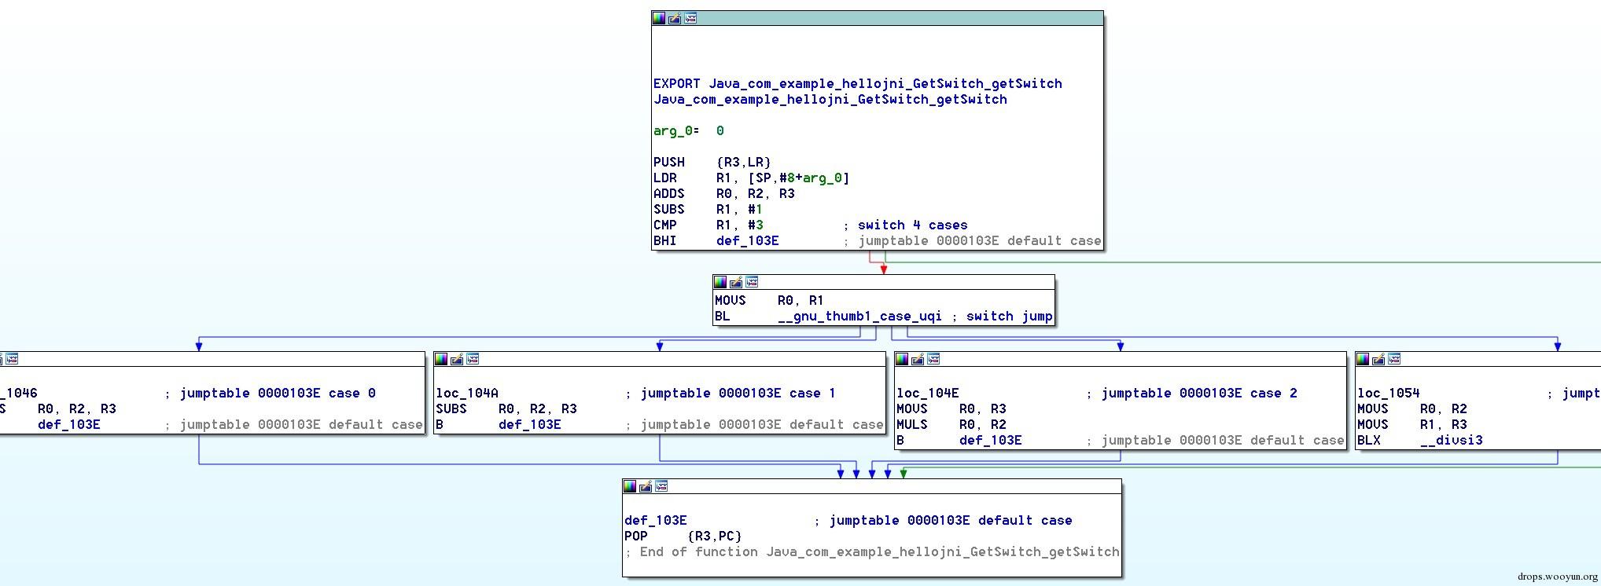Select the MOVS R0, R3 instruction
The image size is (1601, 586).
click(x=951, y=408)
